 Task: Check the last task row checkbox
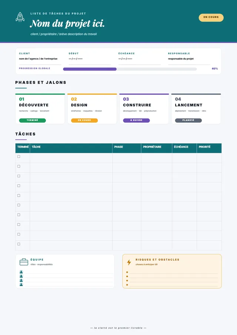(19, 244)
